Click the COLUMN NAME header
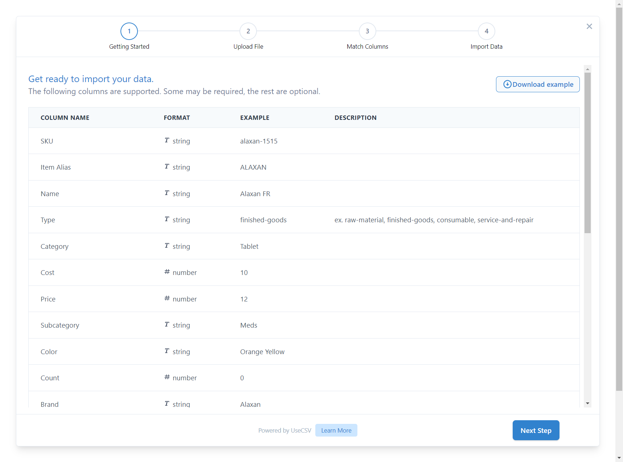The height and width of the screenshot is (462, 623). pos(65,118)
